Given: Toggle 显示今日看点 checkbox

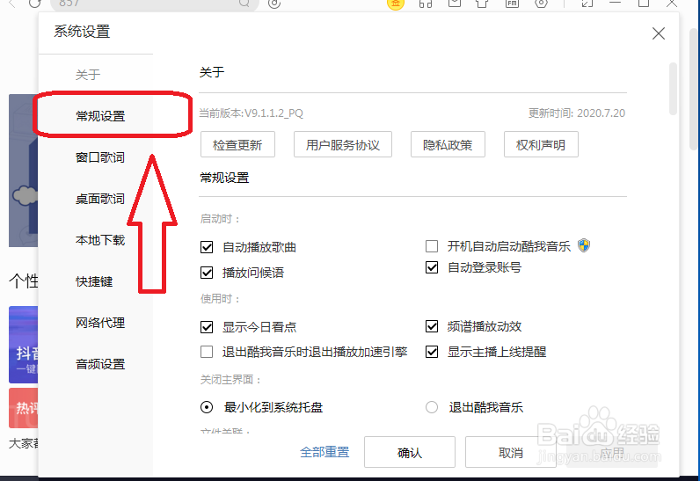Looking at the screenshot, I should point(207,327).
